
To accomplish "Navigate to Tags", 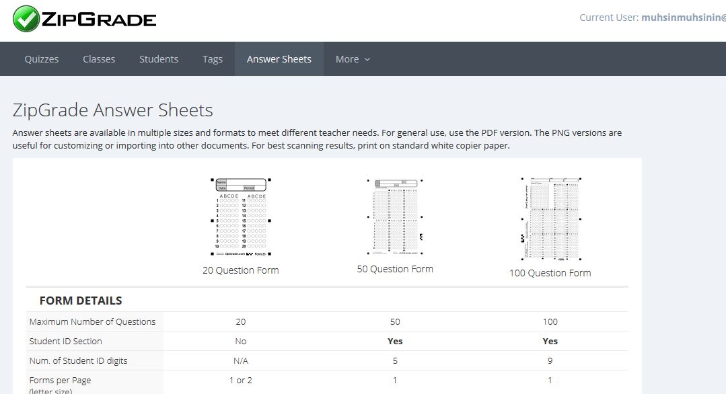I will point(213,59).
